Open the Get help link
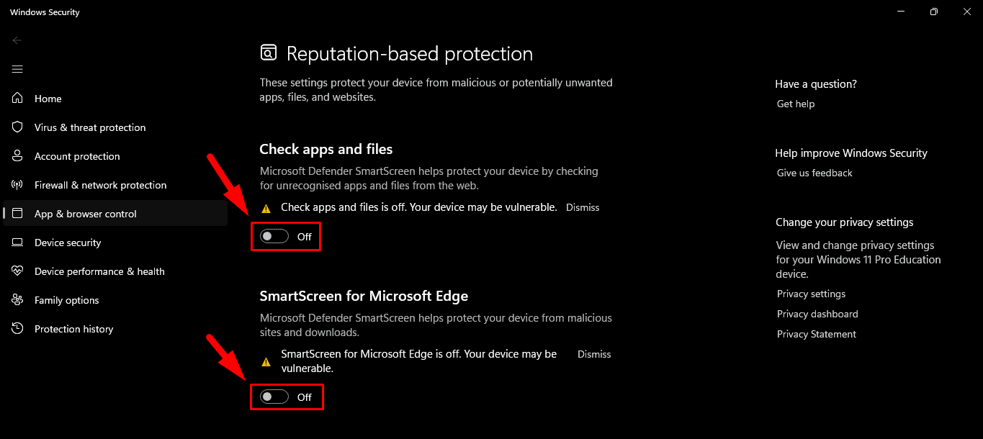 pyautogui.click(x=795, y=104)
